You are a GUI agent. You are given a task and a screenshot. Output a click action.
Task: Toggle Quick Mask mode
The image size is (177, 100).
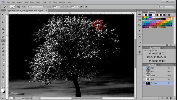point(3,95)
